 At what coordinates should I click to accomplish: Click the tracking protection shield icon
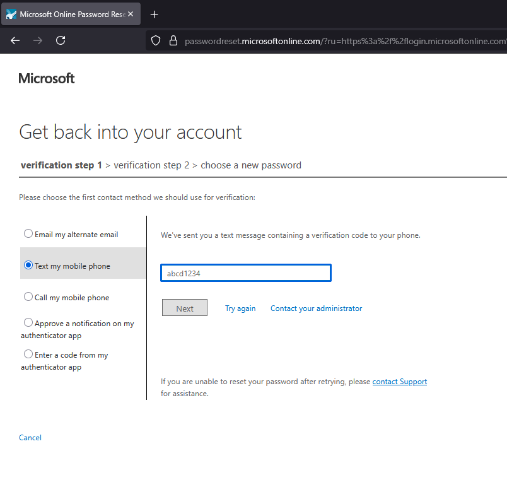coord(156,40)
